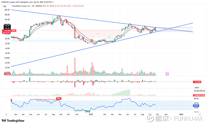The height and width of the screenshot is (125, 208).
Task: Click the blue 49.01 RSI value label
Action: pyautogui.click(x=196, y=106)
